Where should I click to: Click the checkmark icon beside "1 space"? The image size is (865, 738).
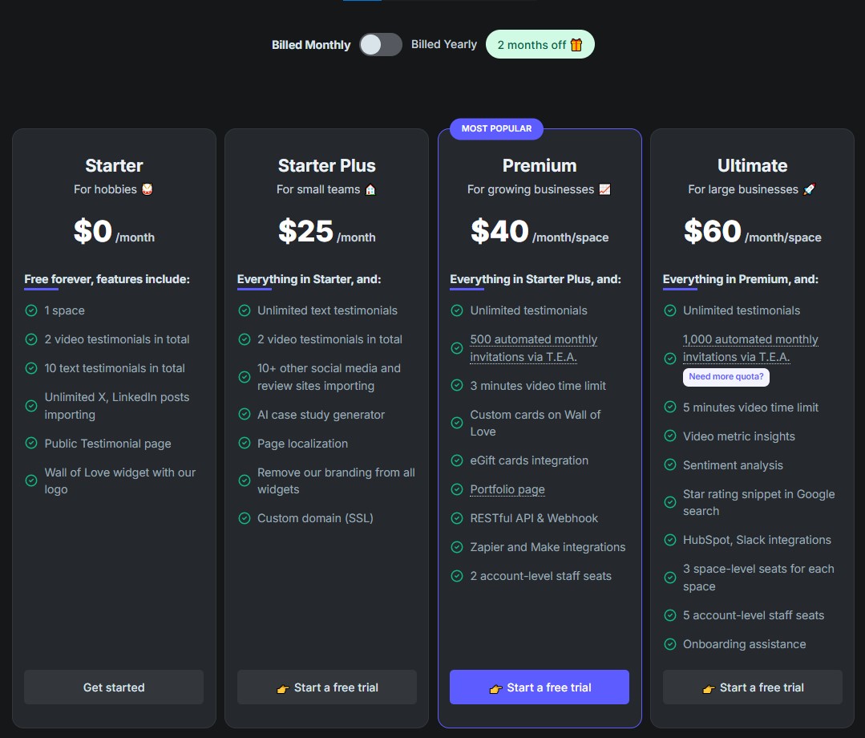[x=30, y=310]
